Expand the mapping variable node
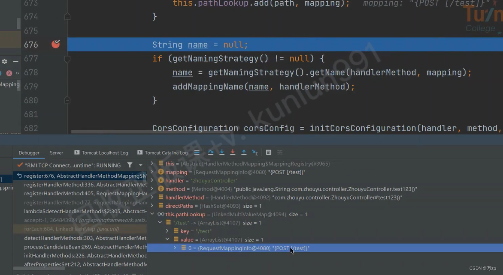503x275 pixels. pyautogui.click(x=152, y=172)
